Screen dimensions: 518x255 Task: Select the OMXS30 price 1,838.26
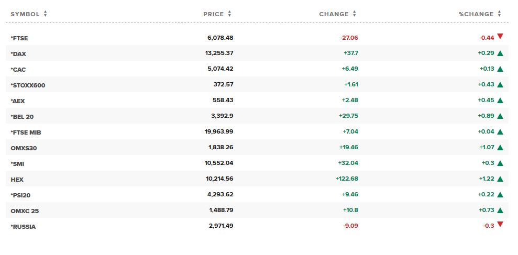(x=221, y=147)
